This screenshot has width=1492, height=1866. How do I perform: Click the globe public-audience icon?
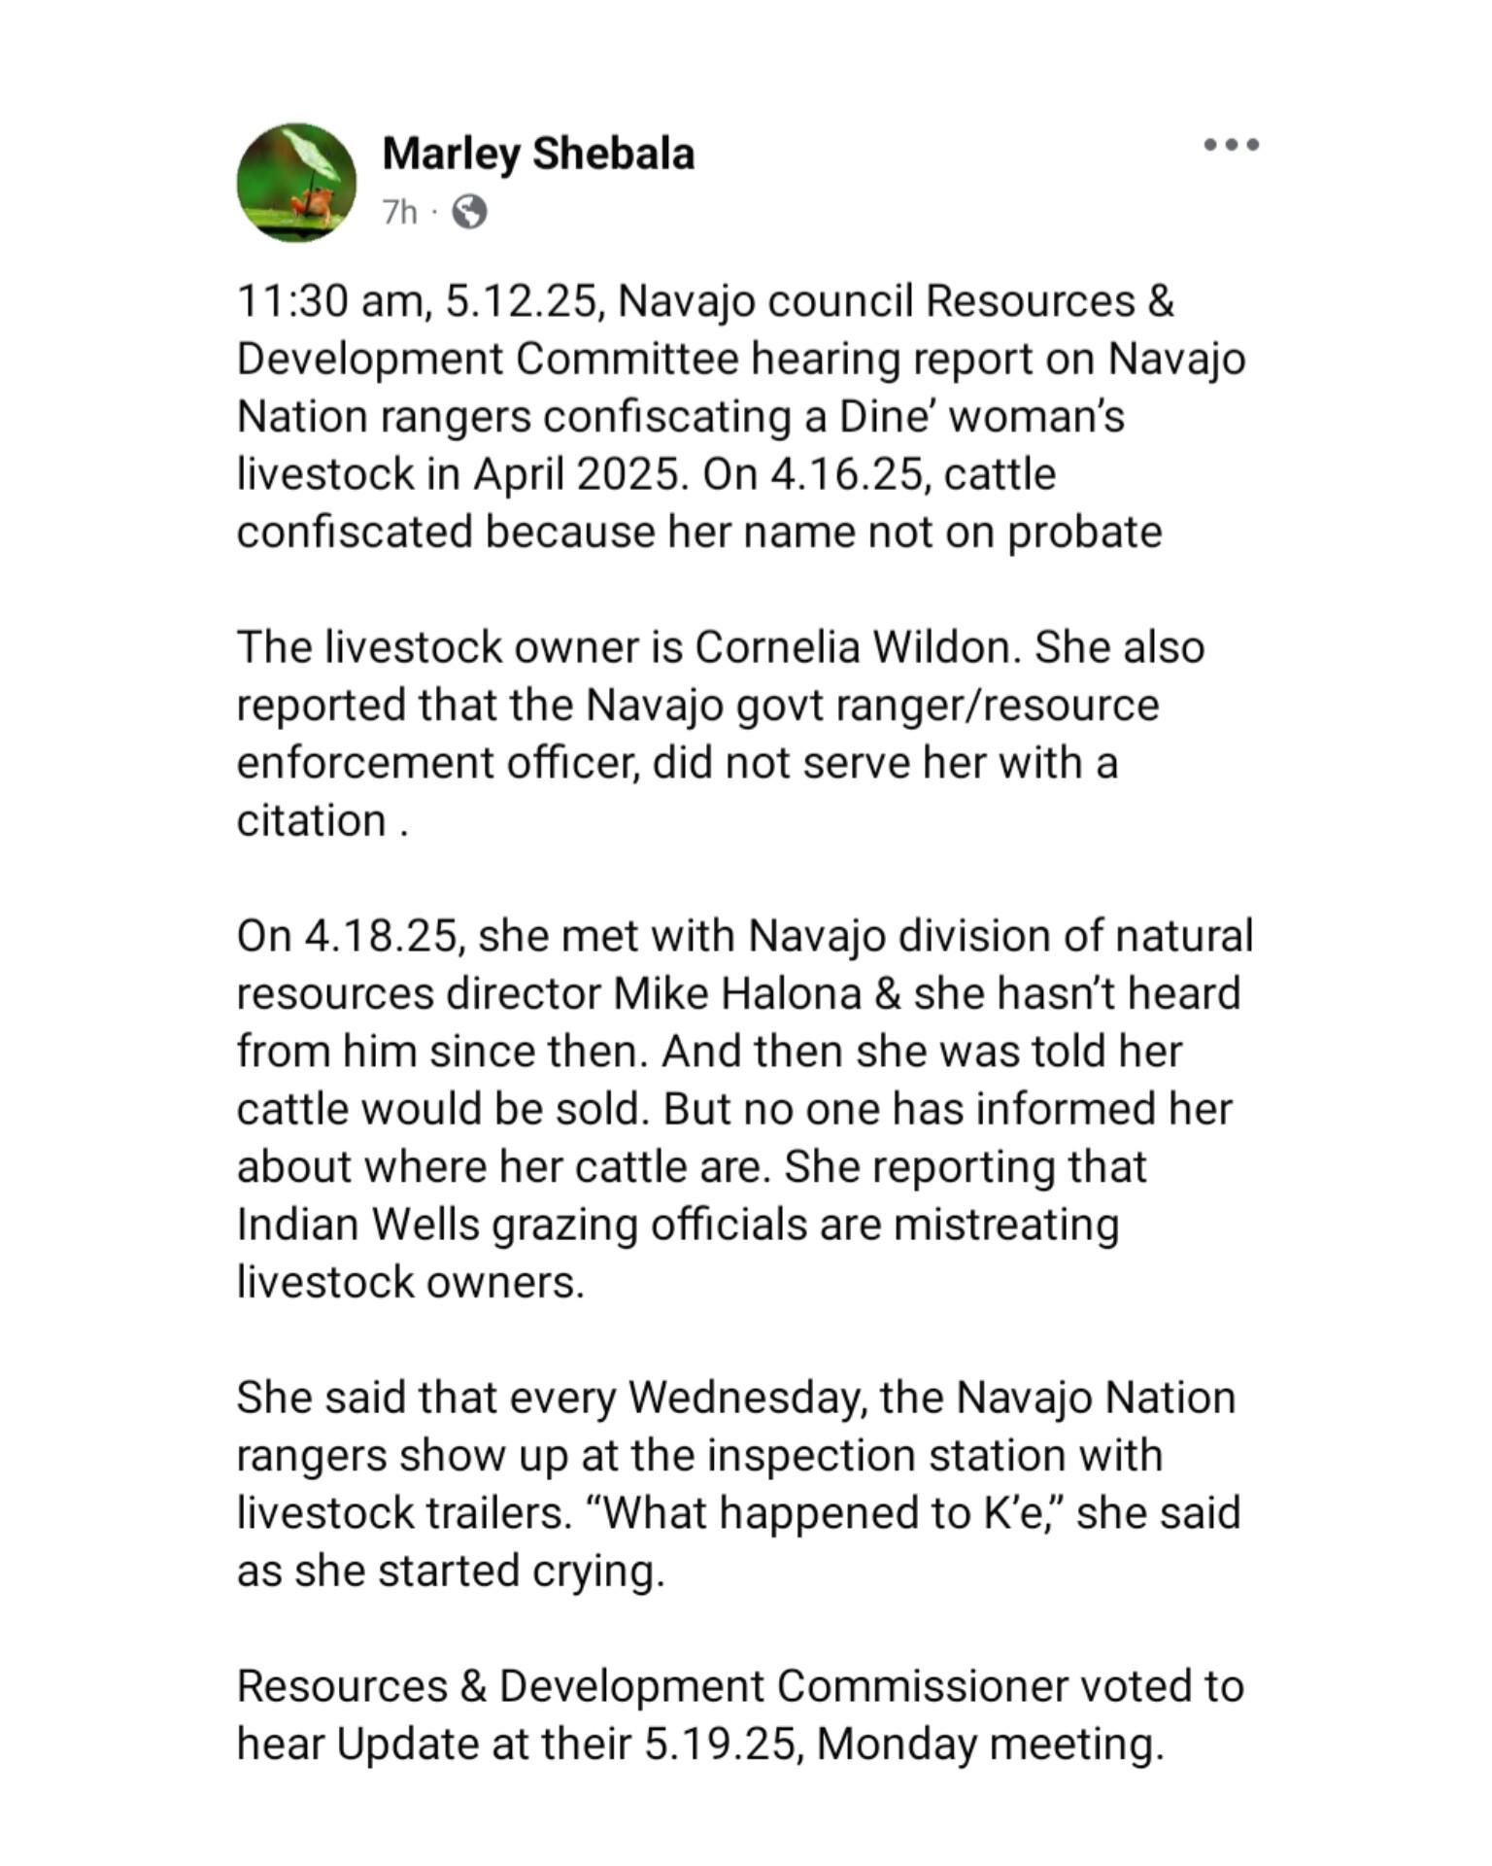coord(470,211)
